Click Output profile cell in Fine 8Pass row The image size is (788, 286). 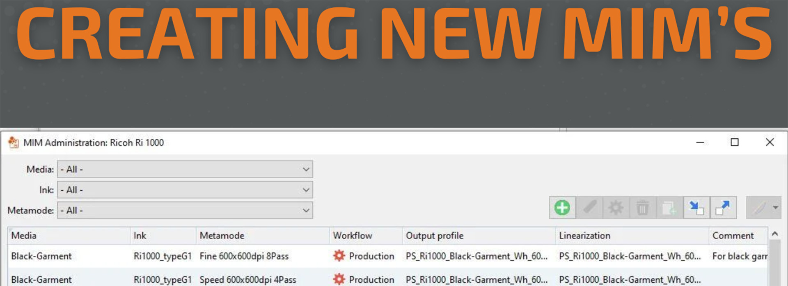(477, 256)
